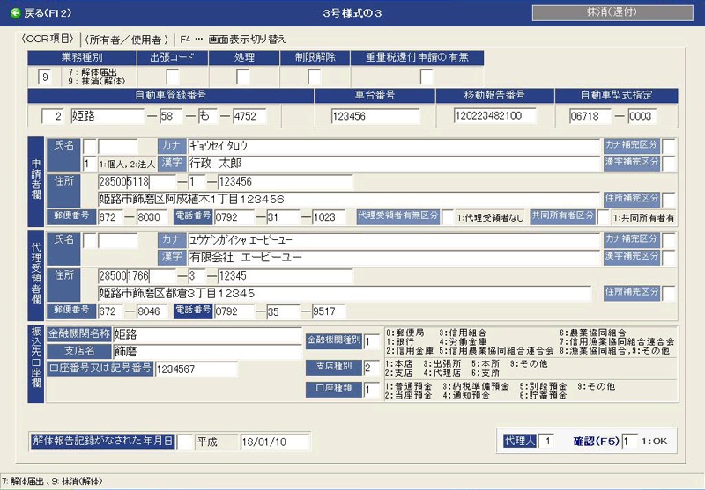The image size is (705, 490).
Task: Click applicant 漢字 field 行政 太郎
Action: (394, 164)
